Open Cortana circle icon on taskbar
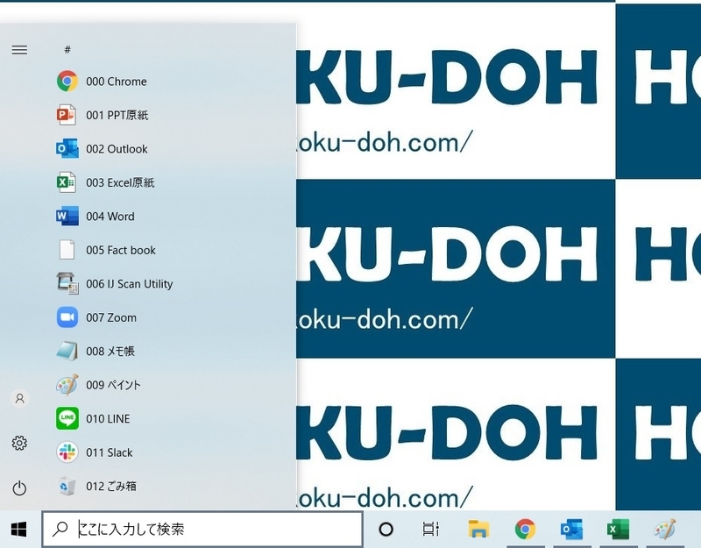This screenshot has width=701, height=548. pos(386,530)
